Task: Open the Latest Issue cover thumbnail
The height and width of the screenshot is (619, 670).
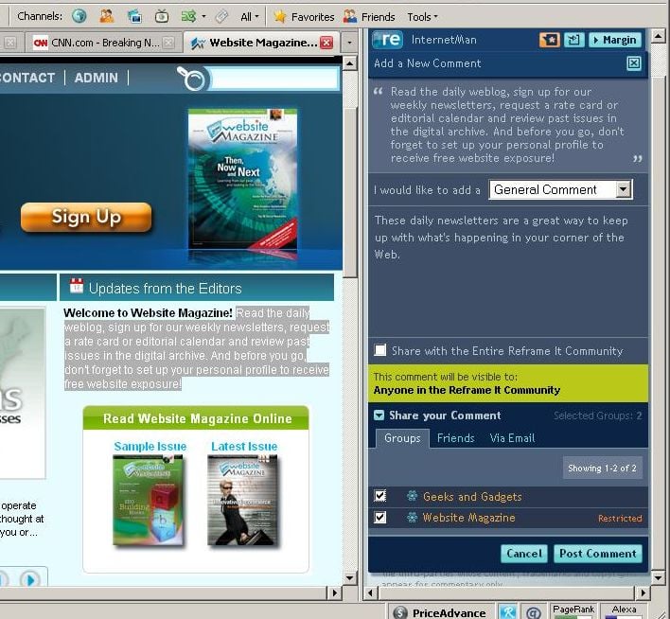Action: point(242,500)
